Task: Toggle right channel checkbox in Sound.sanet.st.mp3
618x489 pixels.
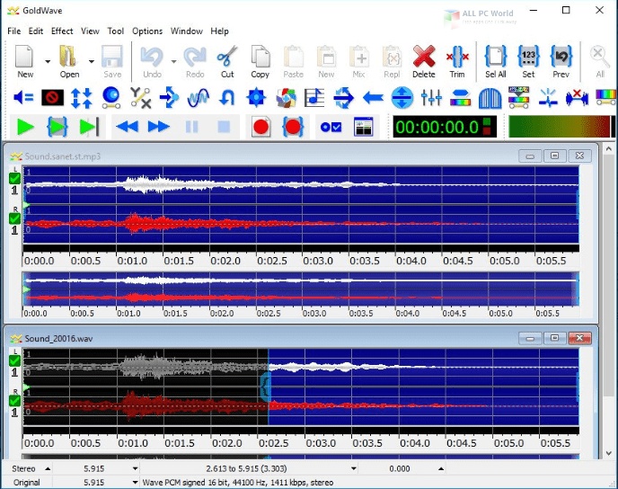Action: (14, 218)
